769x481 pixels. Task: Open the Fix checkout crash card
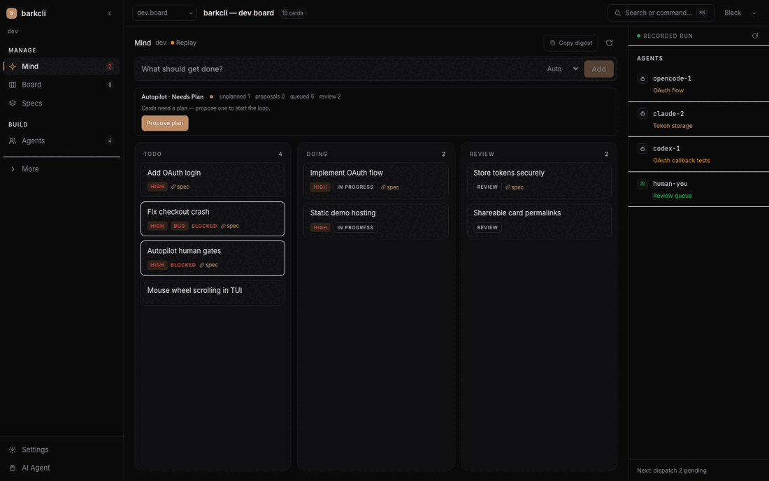[x=213, y=219]
